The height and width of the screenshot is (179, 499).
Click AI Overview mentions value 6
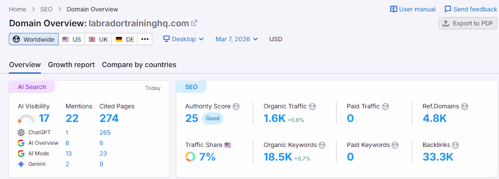[x=68, y=143]
